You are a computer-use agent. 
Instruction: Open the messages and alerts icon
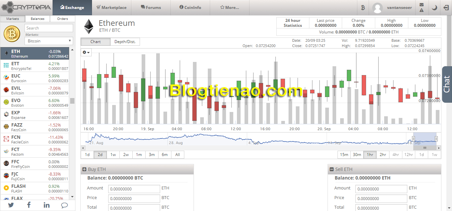421,7
